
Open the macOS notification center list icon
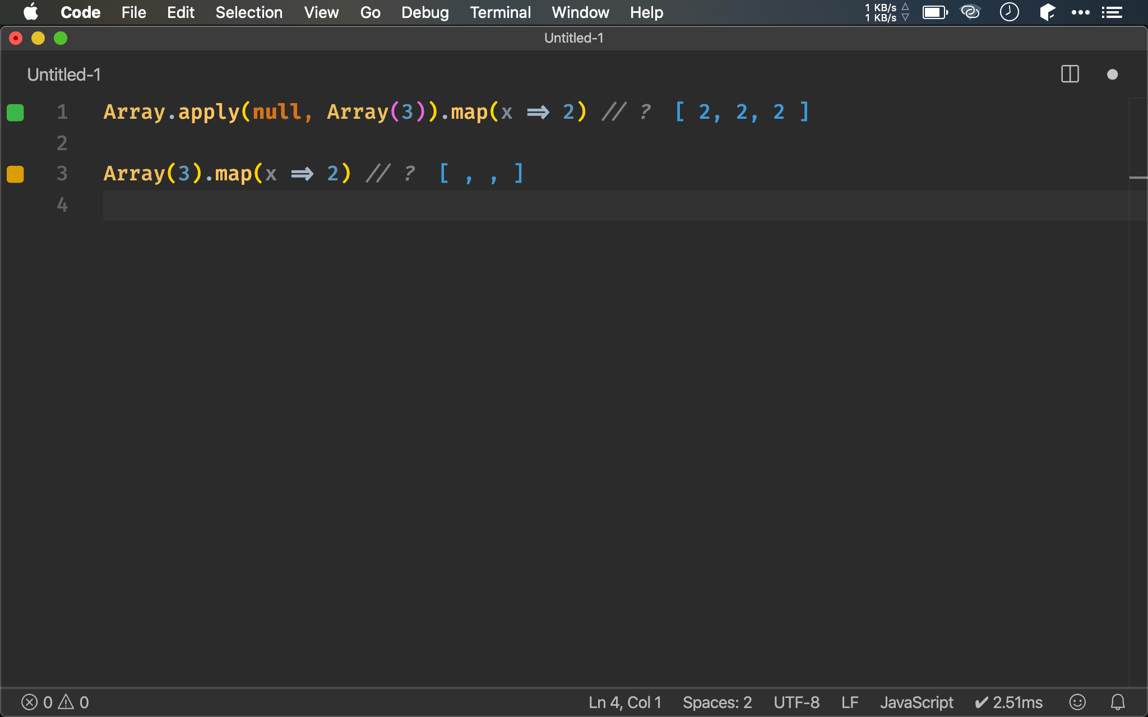click(x=1112, y=12)
